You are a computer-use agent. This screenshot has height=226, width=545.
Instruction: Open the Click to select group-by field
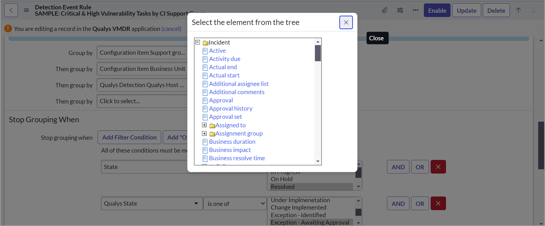coord(142,101)
